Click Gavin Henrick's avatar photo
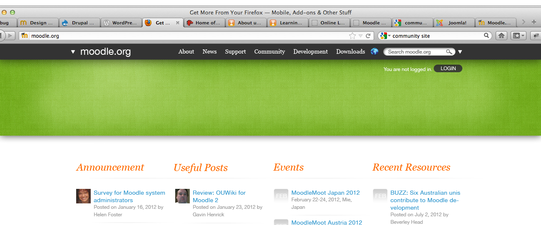Viewport: 541px width, 225px height. (182, 196)
